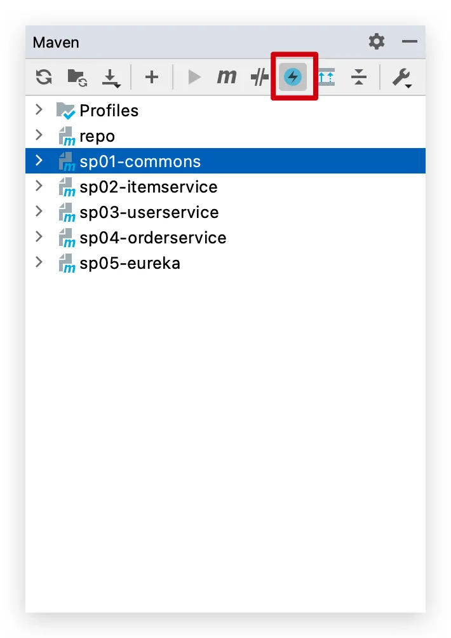Expand sp01-commons module arrow
This screenshot has height=638, width=451.
point(39,160)
